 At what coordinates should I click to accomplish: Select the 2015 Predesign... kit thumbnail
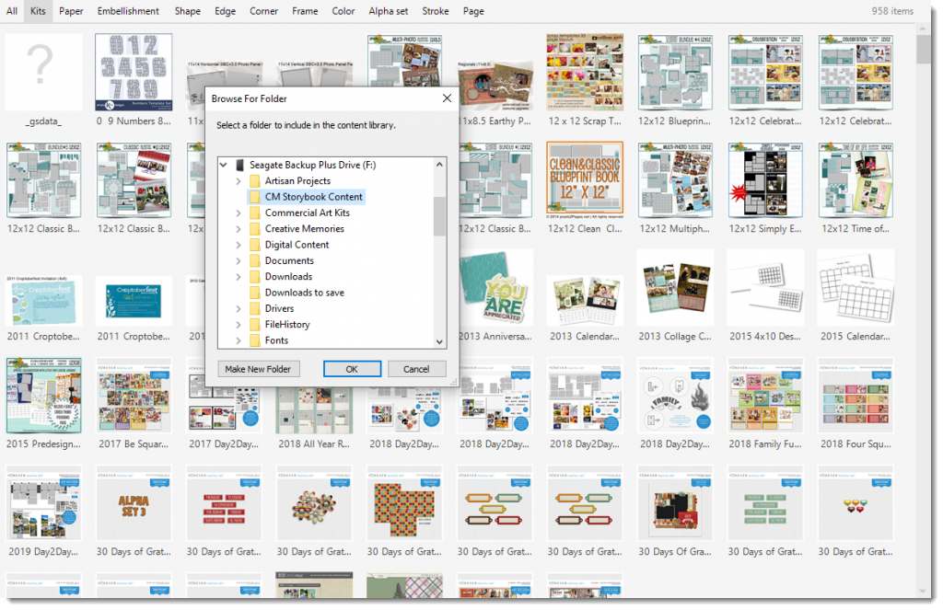pyautogui.click(x=43, y=396)
